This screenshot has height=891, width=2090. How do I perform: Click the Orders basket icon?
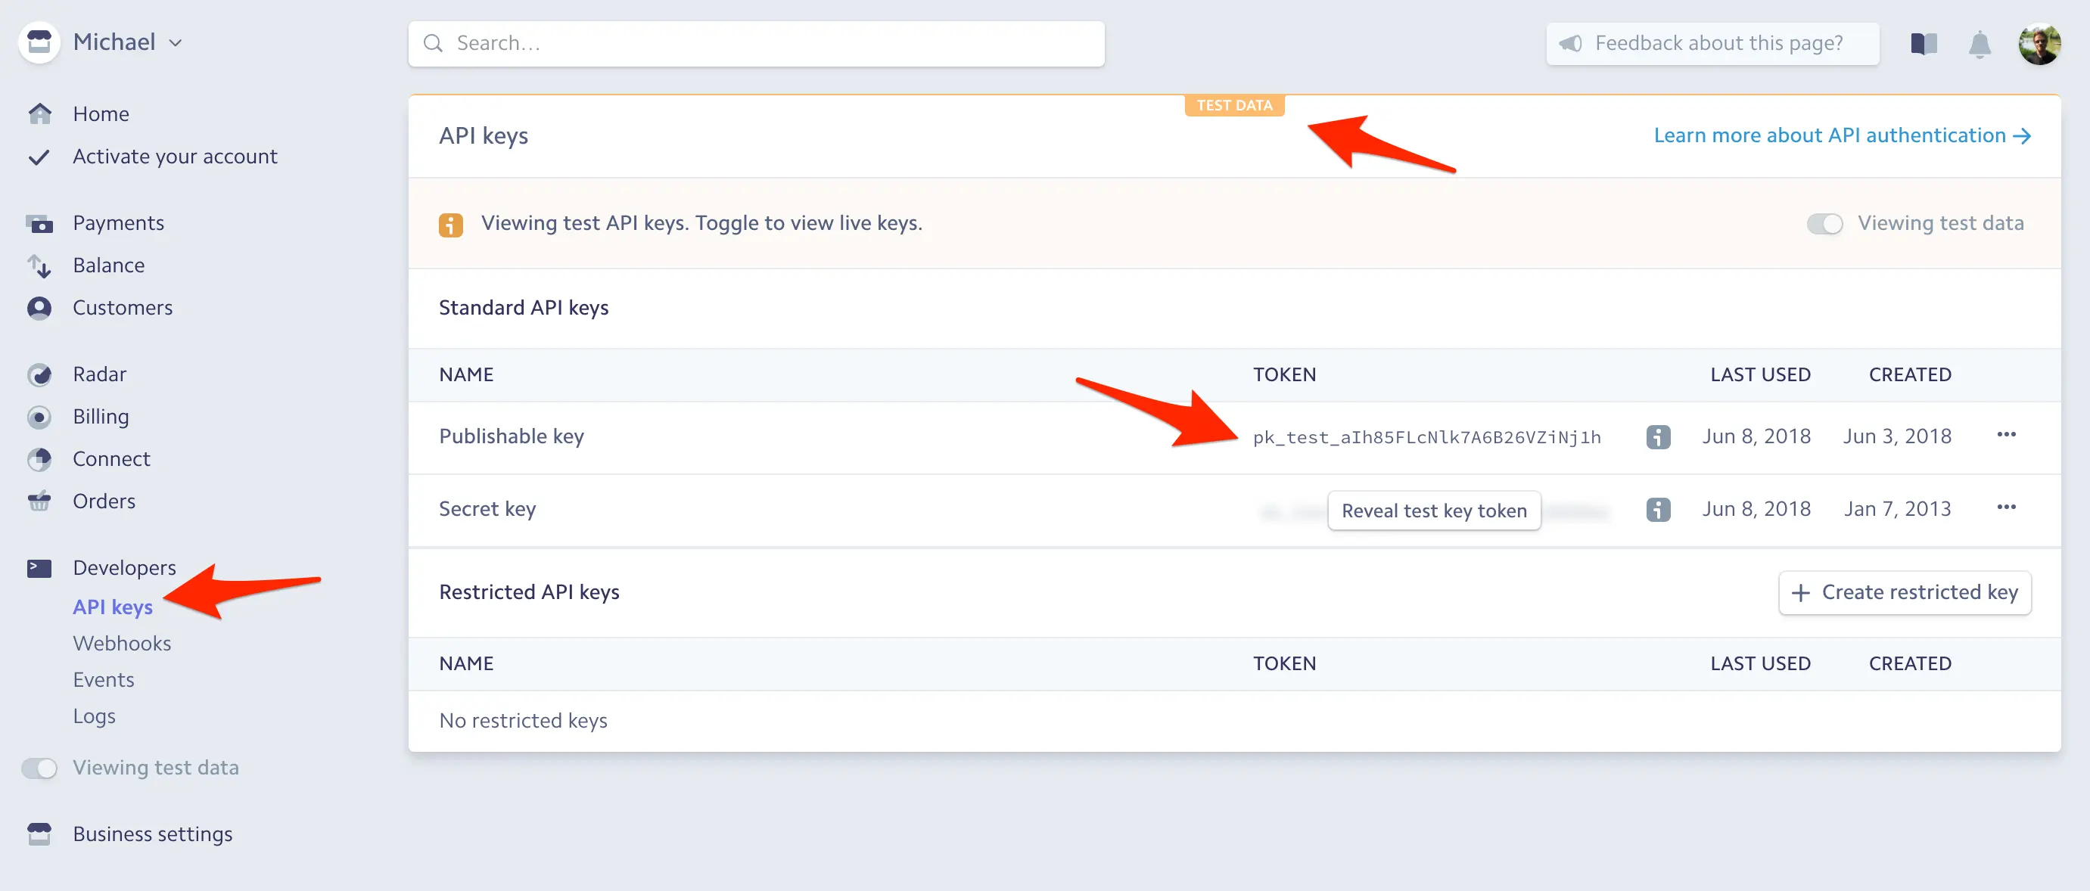point(39,501)
